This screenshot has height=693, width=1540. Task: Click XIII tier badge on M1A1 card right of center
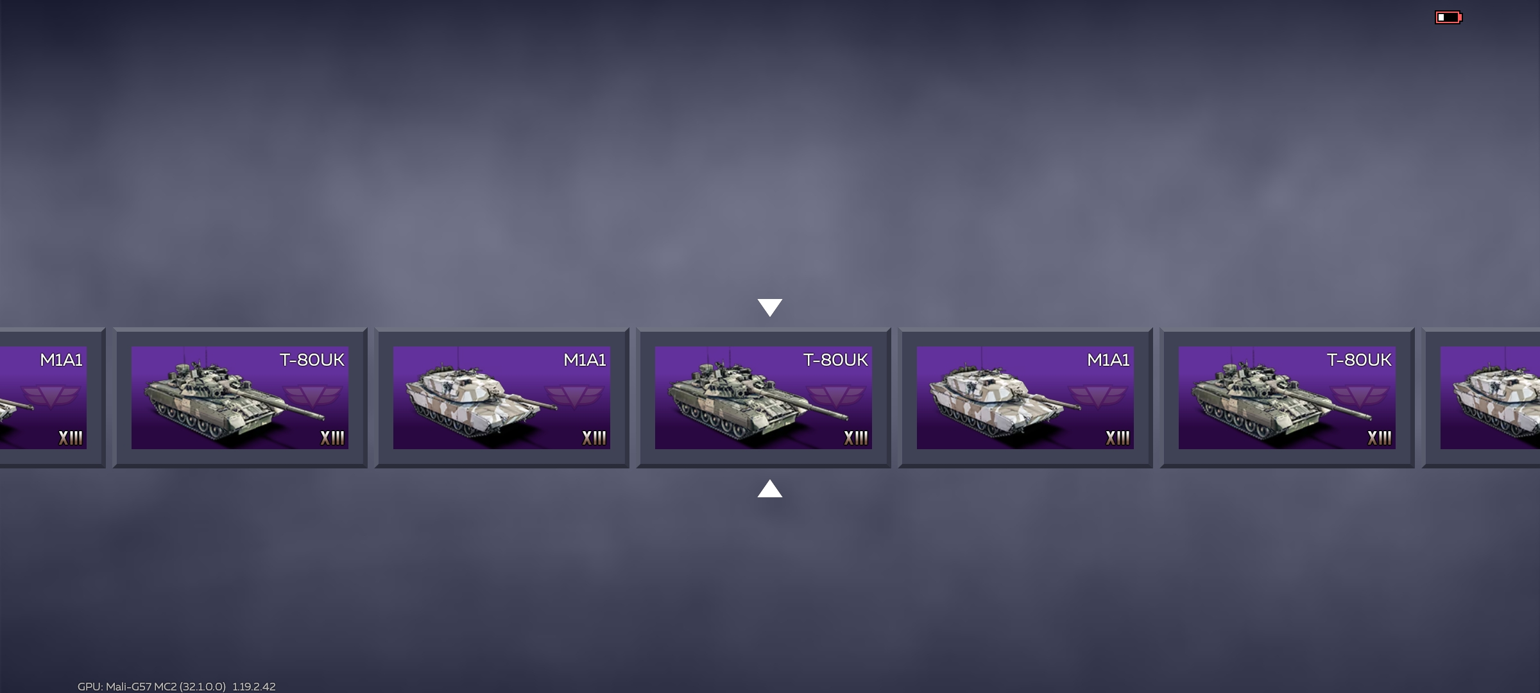[x=1117, y=438]
